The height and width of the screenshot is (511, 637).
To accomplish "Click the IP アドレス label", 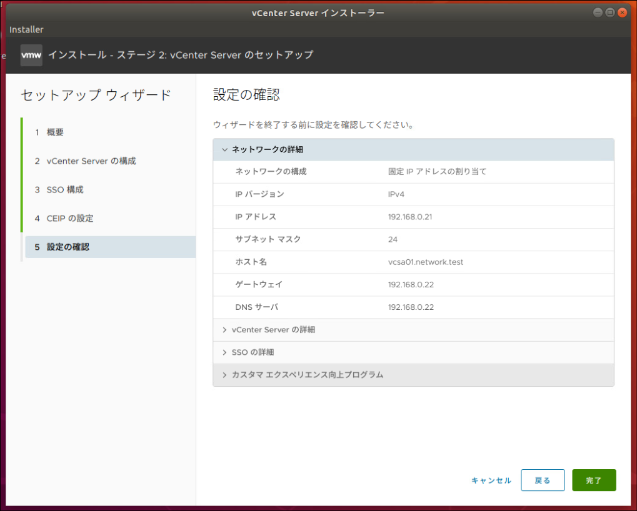I will point(256,217).
